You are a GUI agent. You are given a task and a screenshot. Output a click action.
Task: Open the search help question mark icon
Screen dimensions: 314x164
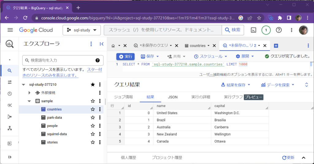98,60
